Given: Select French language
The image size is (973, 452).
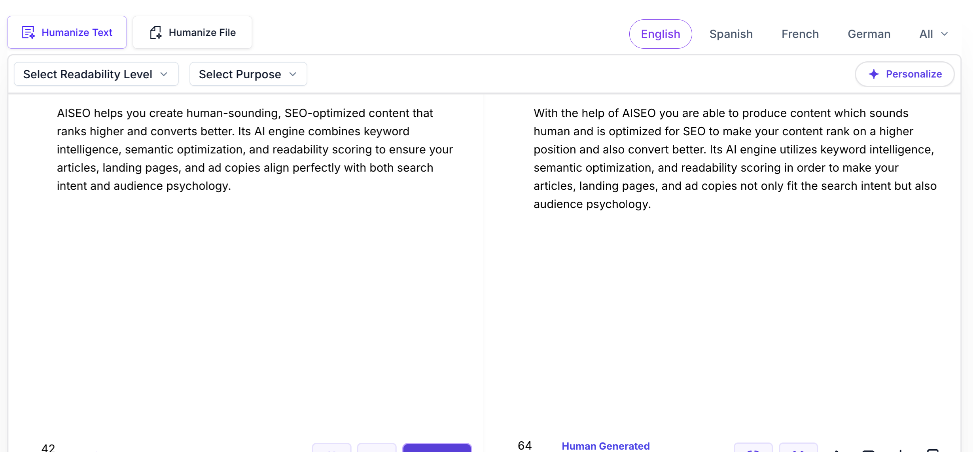Looking at the screenshot, I should 800,34.
